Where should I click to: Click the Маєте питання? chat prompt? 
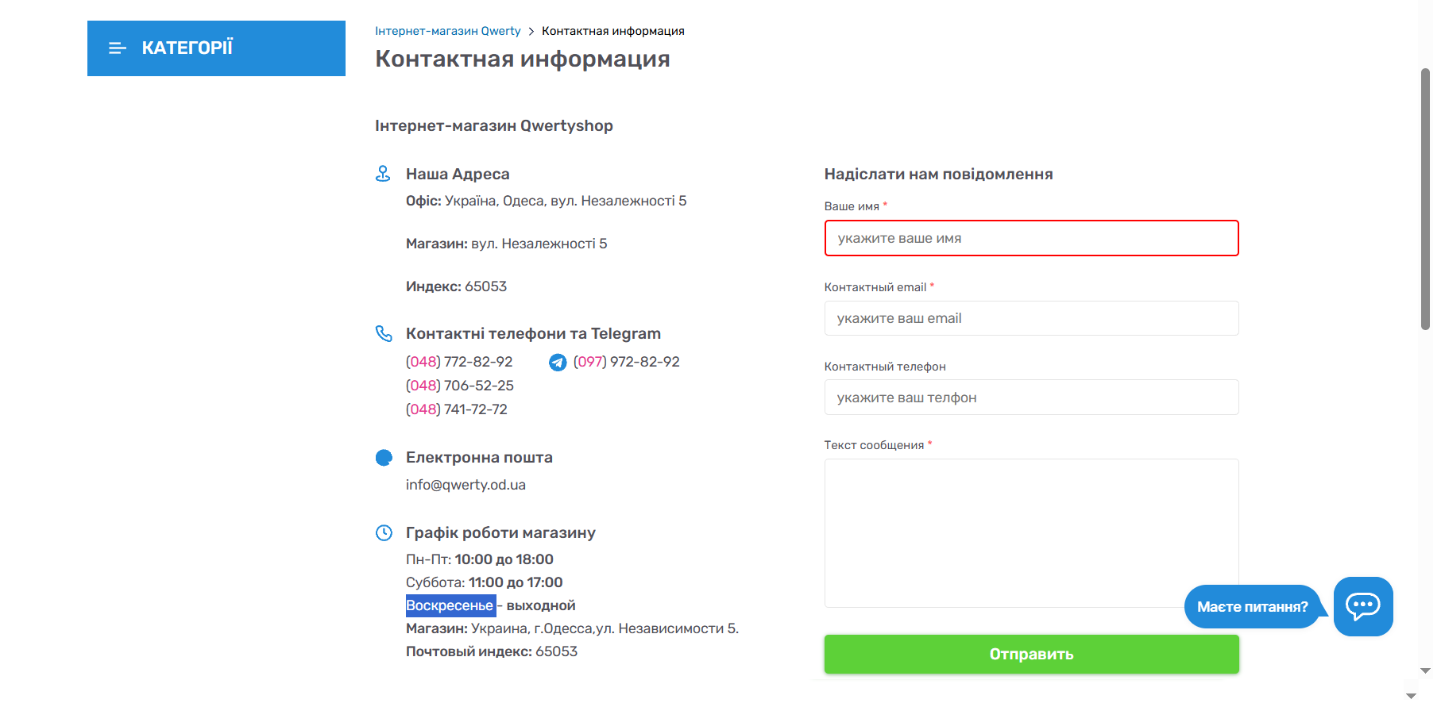[x=1252, y=607]
